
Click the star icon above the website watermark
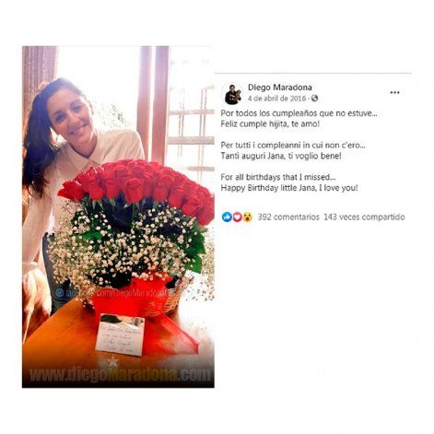[x=112, y=361]
